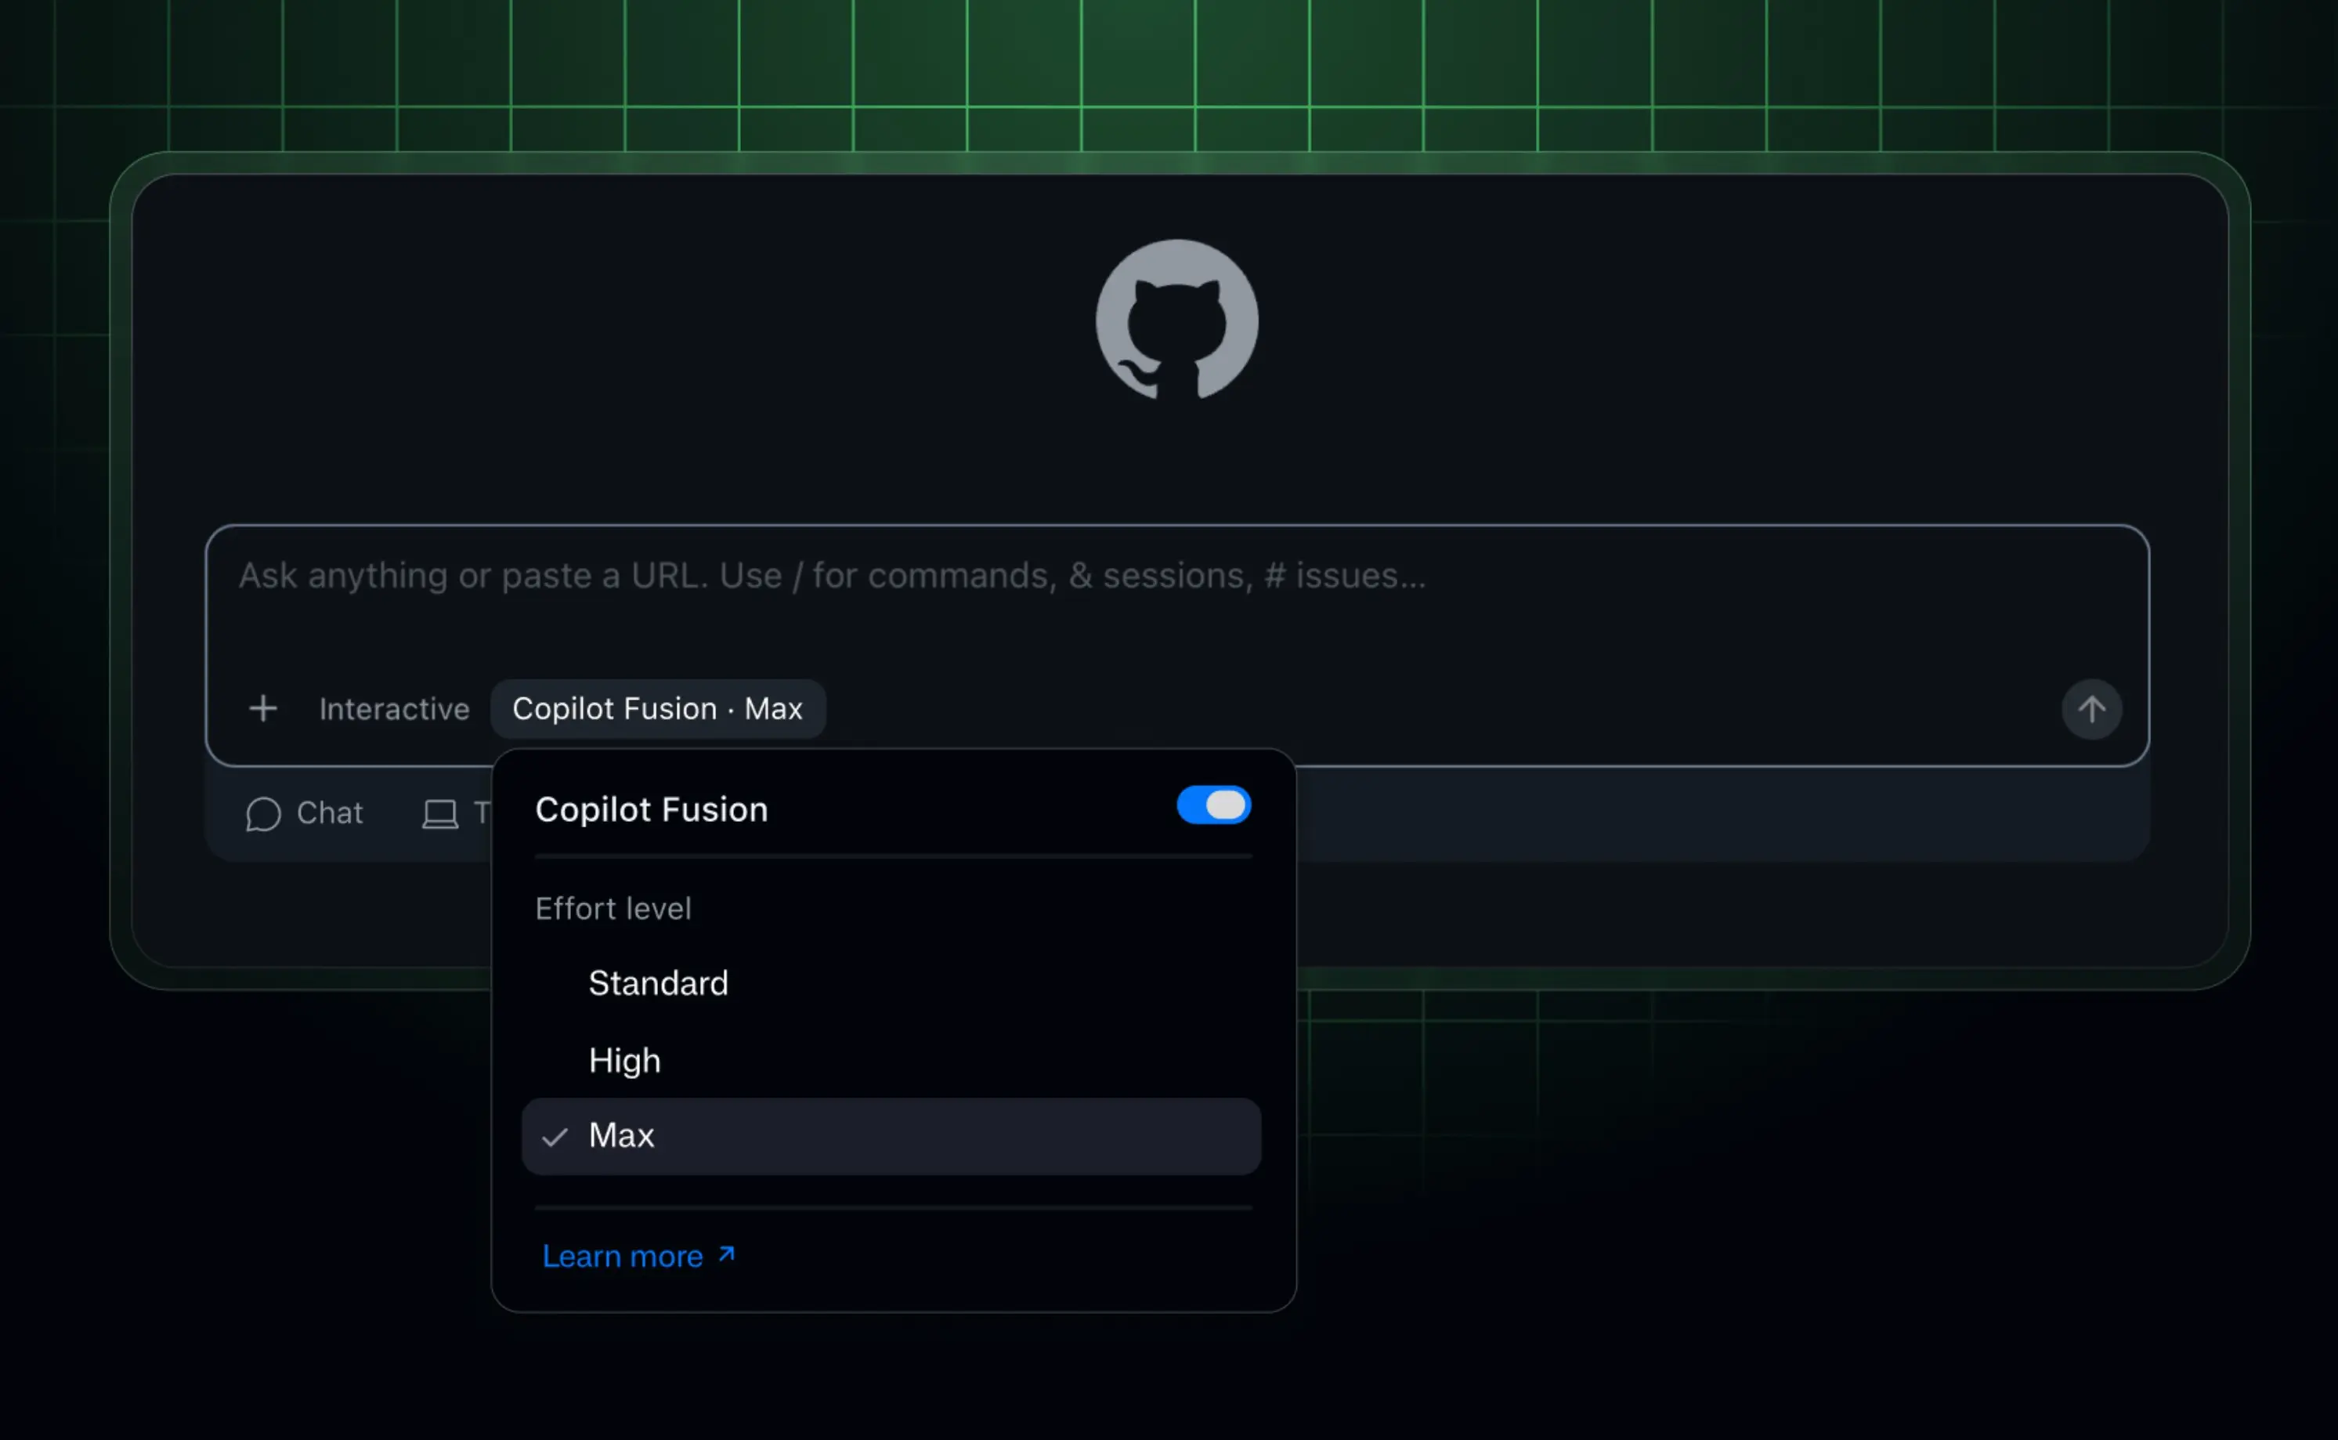Switch to the Chat tab
This screenshot has height=1440, width=2338.
point(305,813)
